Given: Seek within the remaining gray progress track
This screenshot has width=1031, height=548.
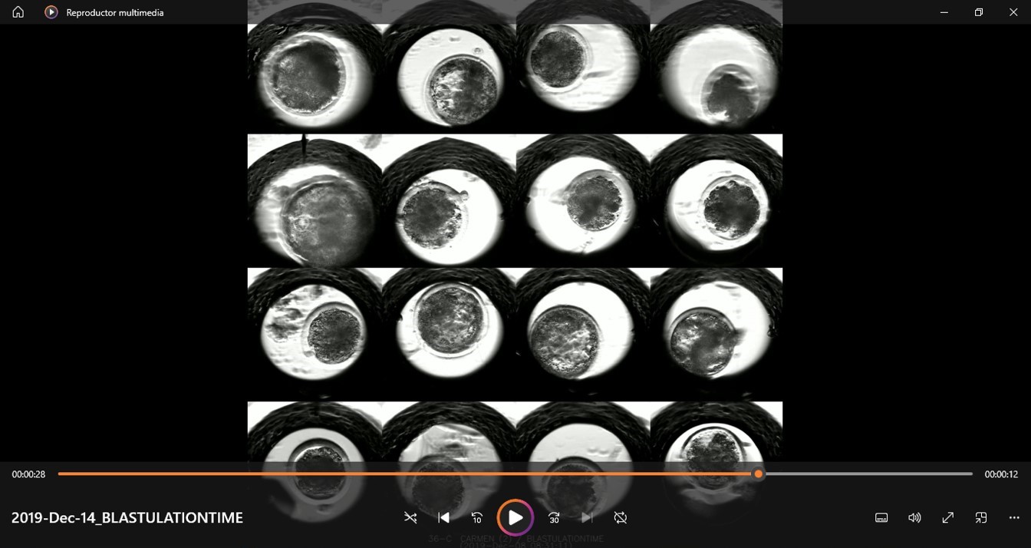Looking at the screenshot, I should click(x=868, y=474).
